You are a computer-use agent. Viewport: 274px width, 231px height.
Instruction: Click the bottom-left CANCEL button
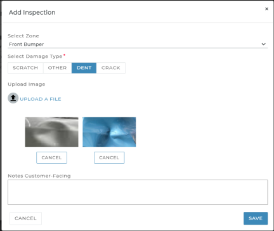(x=25, y=218)
